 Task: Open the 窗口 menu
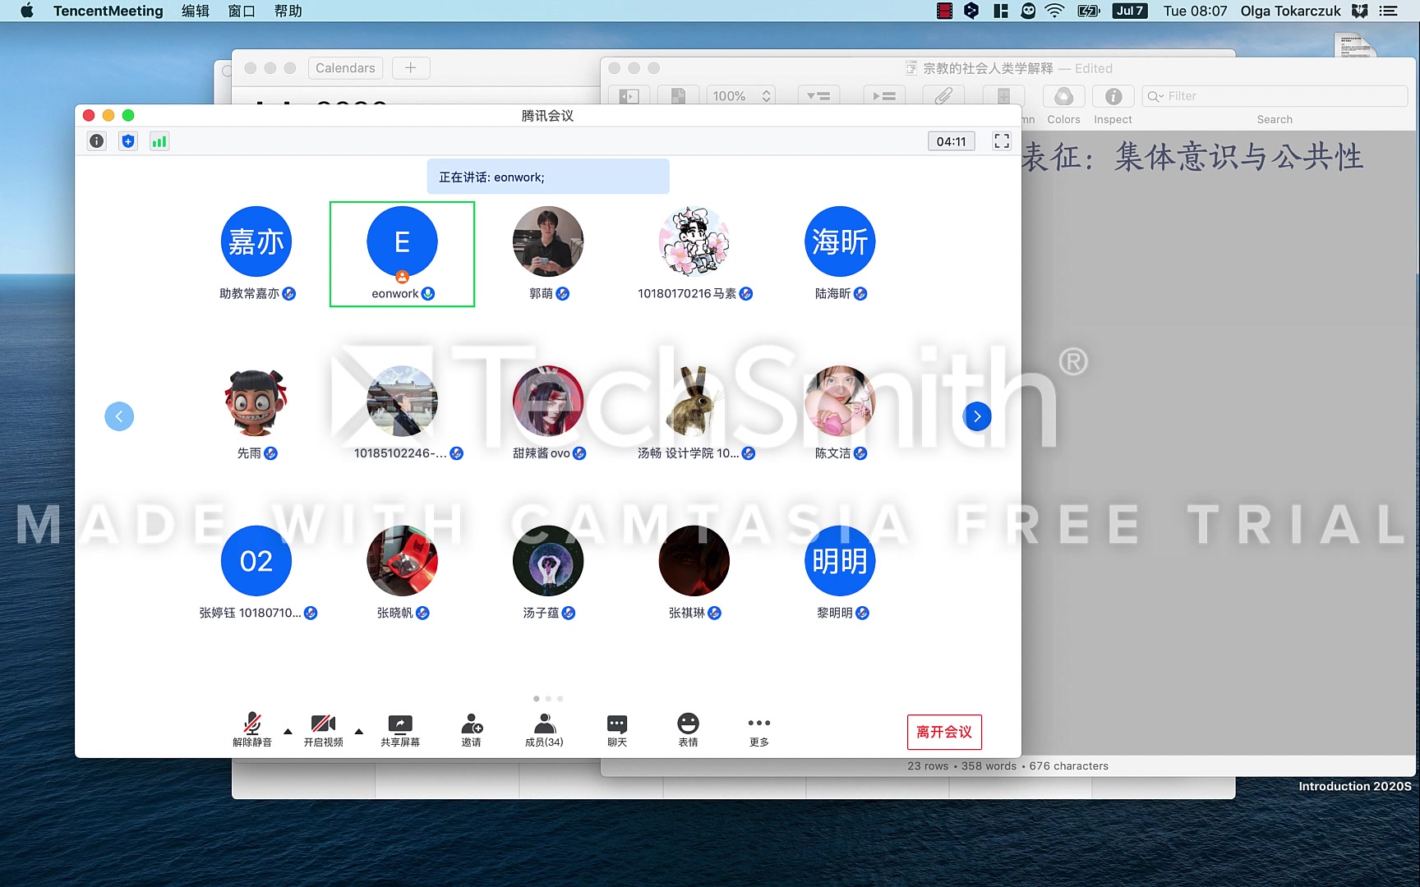[x=242, y=11]
